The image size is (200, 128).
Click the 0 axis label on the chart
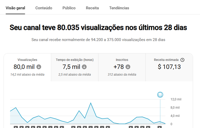[171, 124]
